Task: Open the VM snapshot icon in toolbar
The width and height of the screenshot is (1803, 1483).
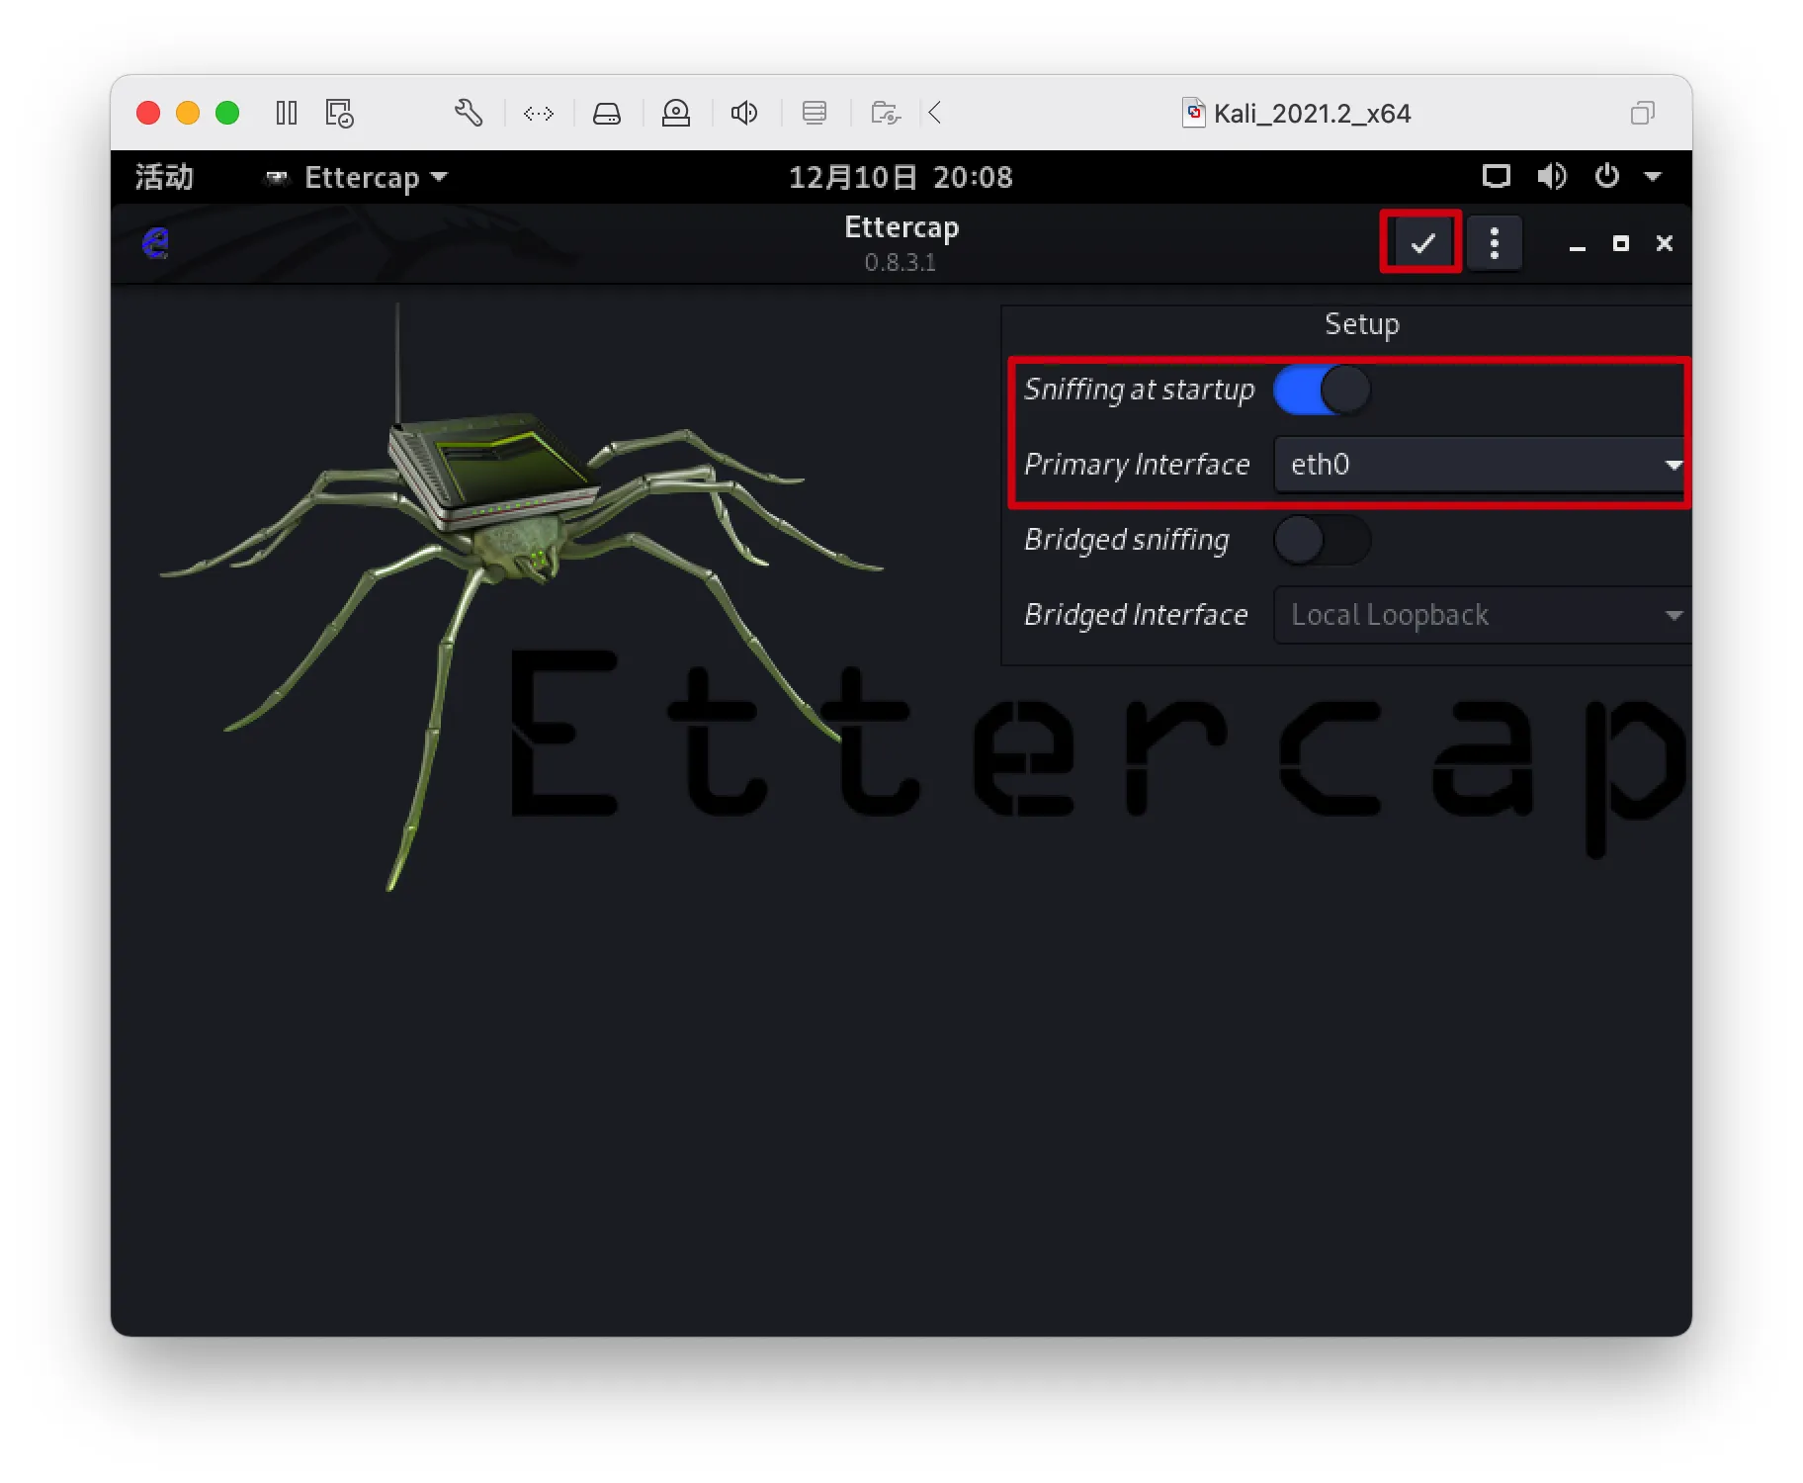Action: [x=339, y=113]
